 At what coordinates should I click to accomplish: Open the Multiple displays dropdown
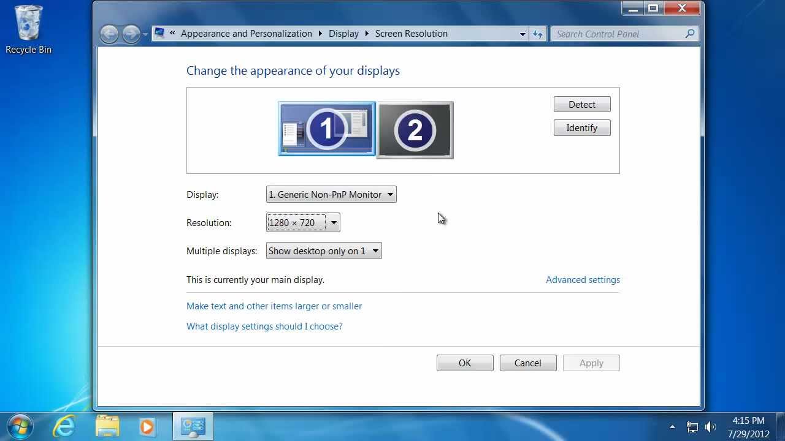coord(324,251)
